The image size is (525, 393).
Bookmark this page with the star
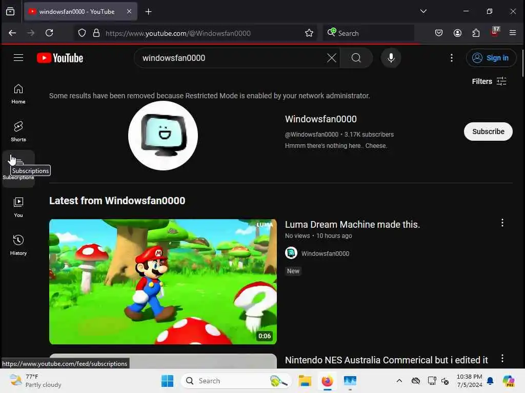point(309,33)
